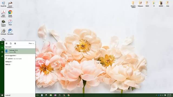
Task: Open the notepad-like icon beside Task View
Action: (x=42, y=95)
